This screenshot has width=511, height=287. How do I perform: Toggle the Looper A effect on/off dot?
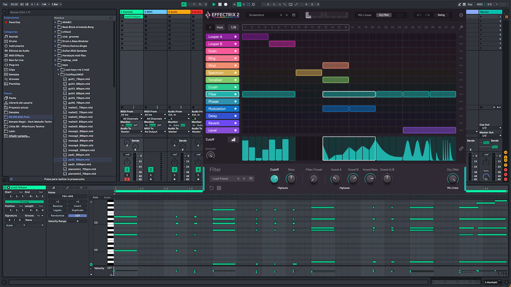(235, 37)
